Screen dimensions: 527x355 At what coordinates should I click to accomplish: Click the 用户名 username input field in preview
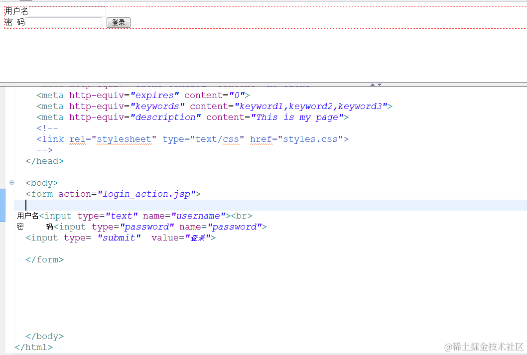(x=68, y=12)
